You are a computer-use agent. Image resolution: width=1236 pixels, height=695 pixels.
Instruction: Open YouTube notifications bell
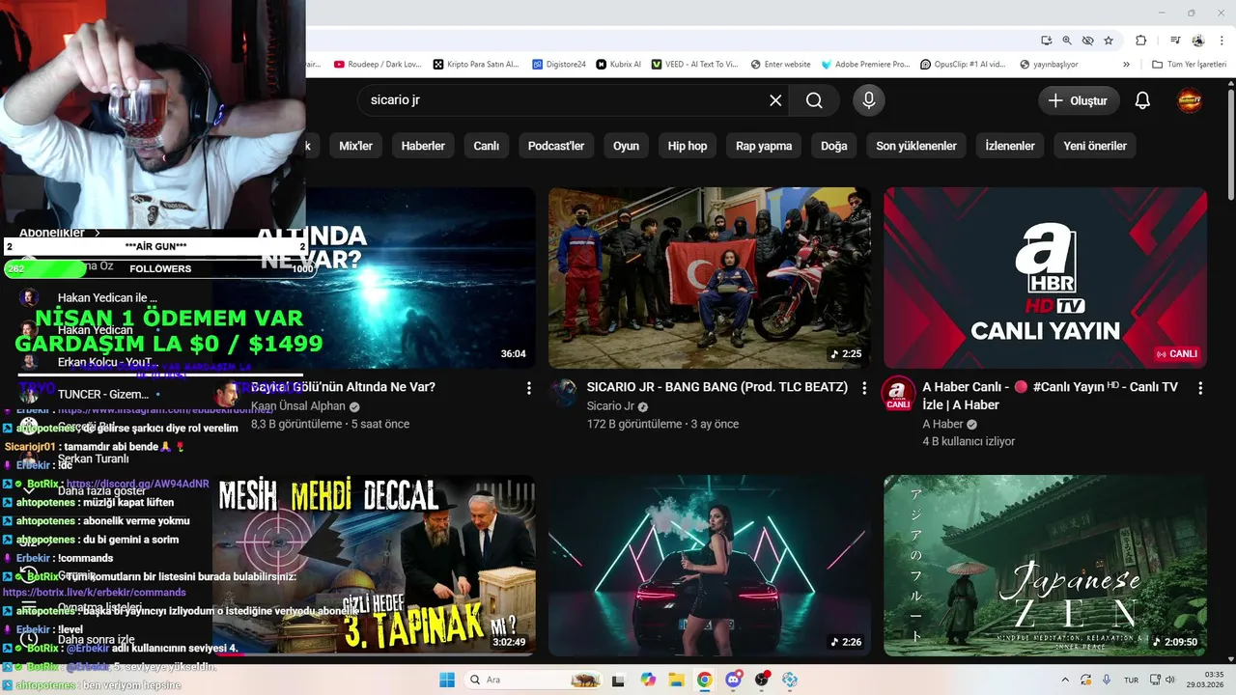coord(1142,100)
